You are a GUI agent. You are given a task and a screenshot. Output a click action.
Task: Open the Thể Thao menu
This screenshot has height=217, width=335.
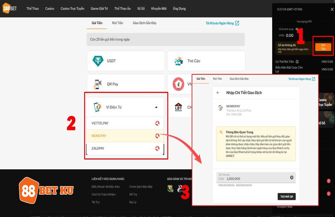33,9
